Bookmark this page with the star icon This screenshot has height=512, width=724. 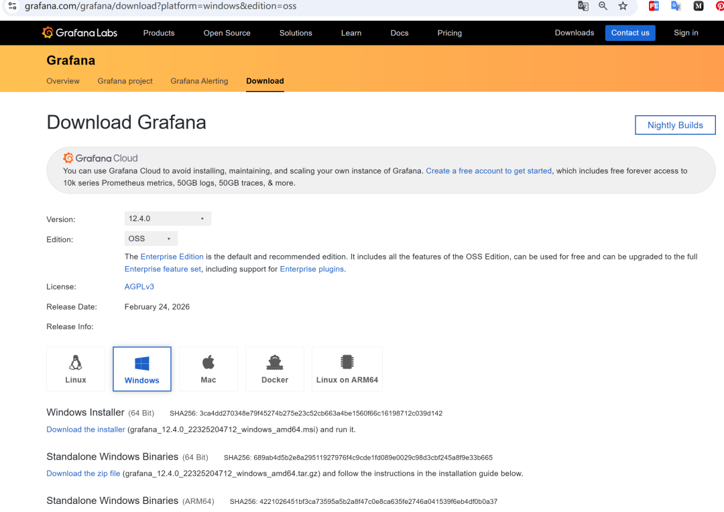point(623,6)
